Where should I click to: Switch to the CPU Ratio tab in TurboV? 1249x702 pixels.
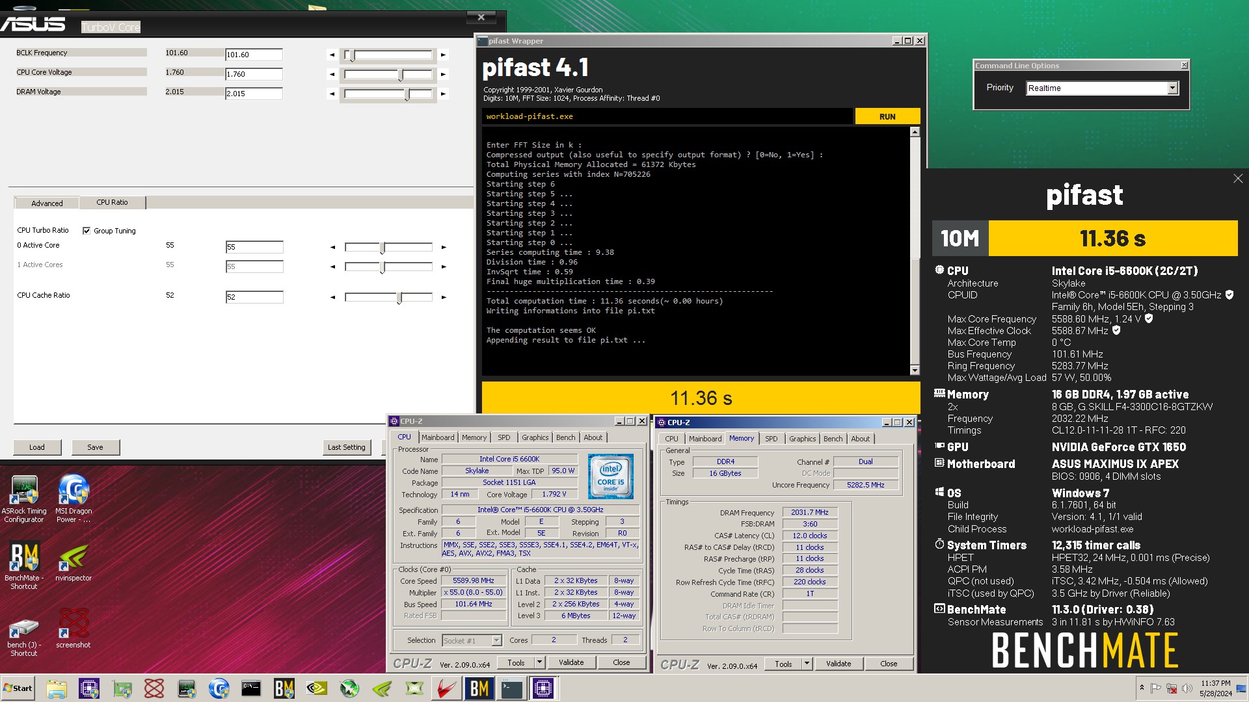(113, 202)
